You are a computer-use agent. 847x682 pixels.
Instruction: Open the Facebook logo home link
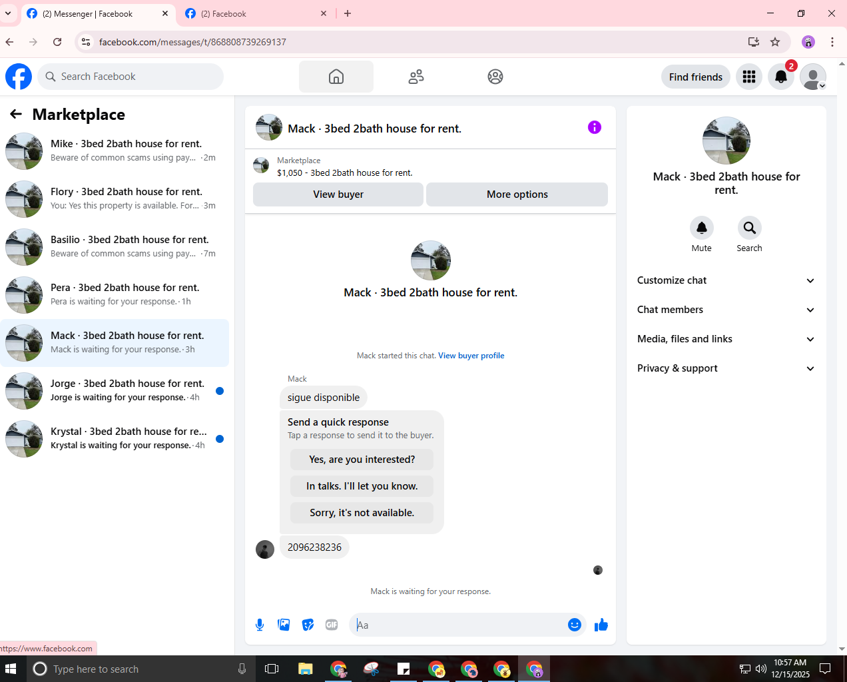(x=19, y=77)
